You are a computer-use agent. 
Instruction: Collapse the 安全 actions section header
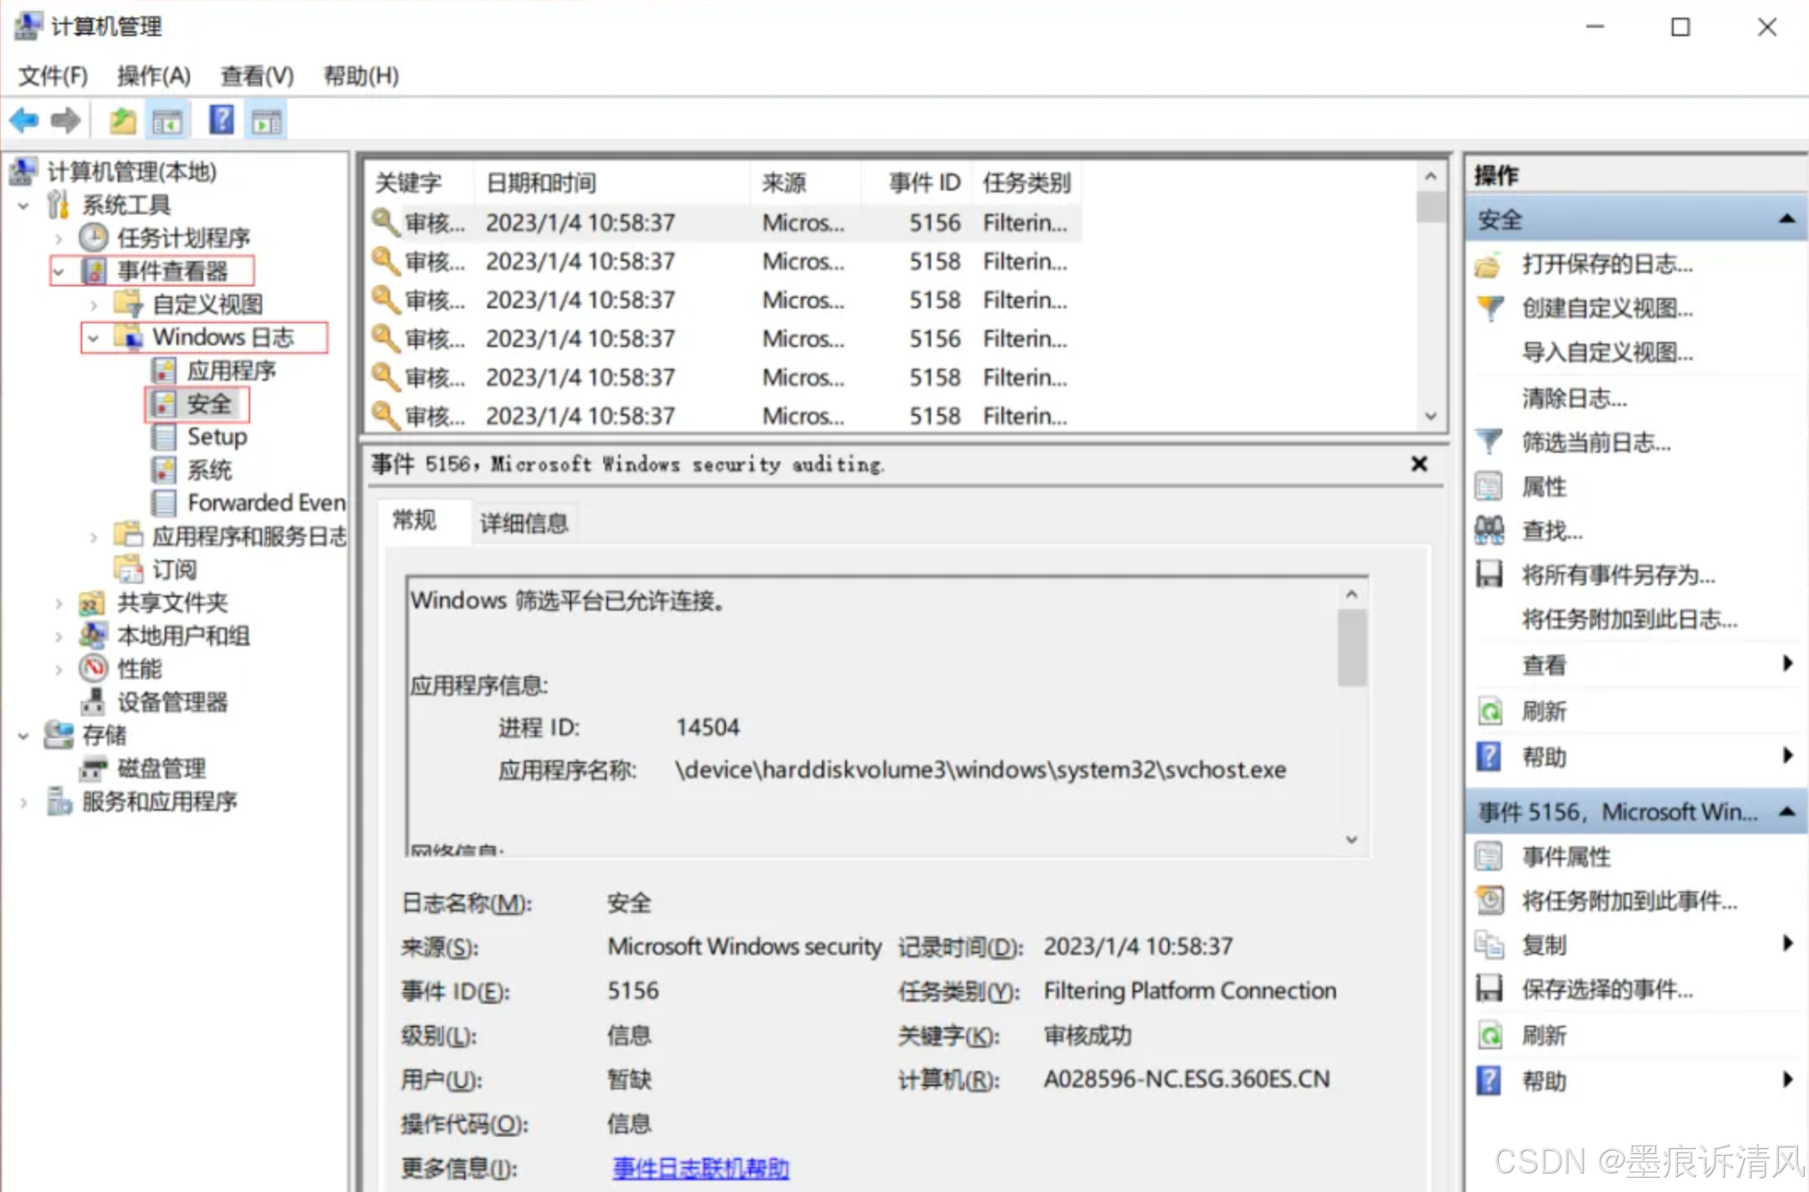coord(1787,220)
